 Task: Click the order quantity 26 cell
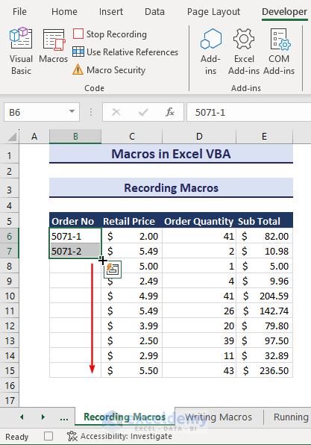click(x=199, y=311)
